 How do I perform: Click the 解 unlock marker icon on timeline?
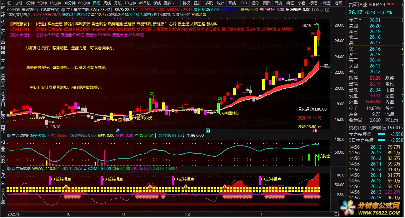coord(208,130)
